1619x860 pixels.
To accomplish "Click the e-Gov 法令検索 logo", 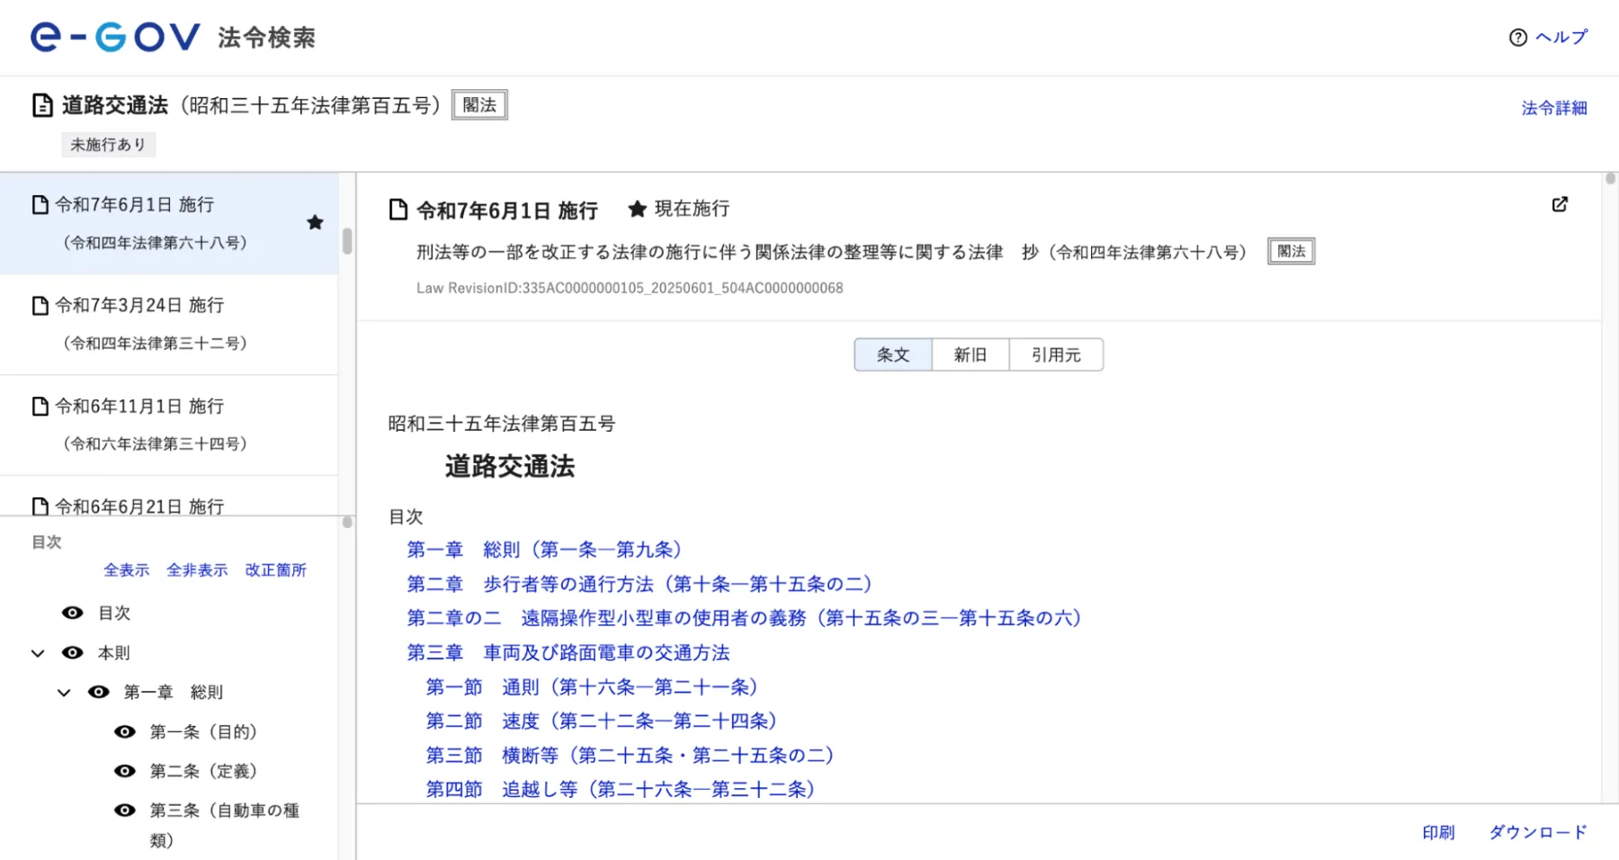I will (x=113, y=36).
